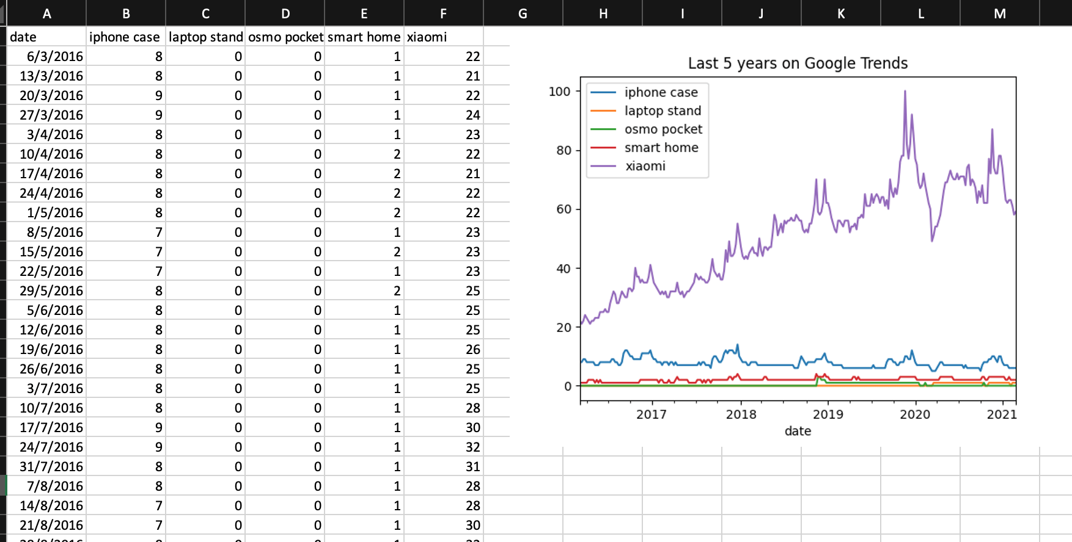Screen dimensions: 1072x542
Task: Select column D header
Action: (x=285, y=13)
